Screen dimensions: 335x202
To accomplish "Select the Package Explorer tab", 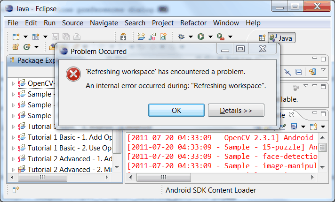I will pos(32,60).
